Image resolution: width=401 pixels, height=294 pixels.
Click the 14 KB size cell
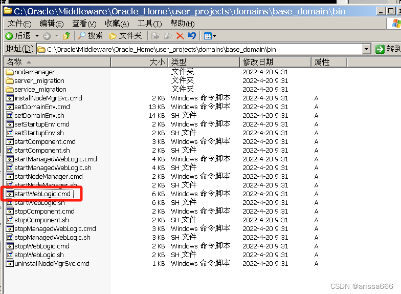coord(157,116)
